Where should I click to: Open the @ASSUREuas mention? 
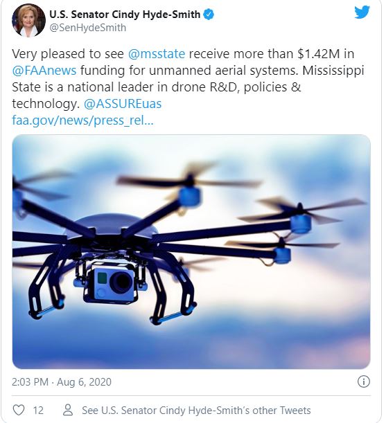(123, 104)
